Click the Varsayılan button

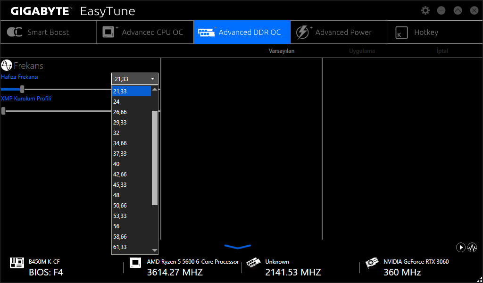pos(282,51)
